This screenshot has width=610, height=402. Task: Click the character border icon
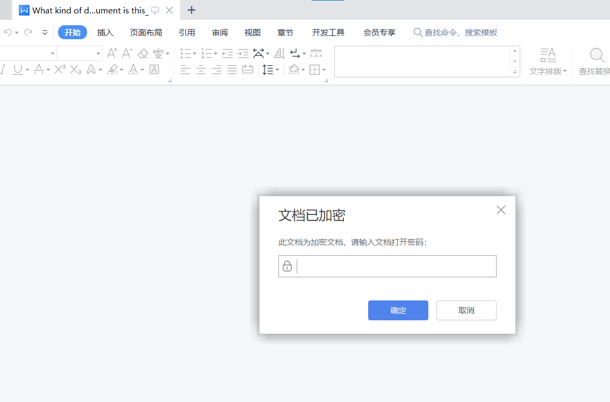pos(154,69)
